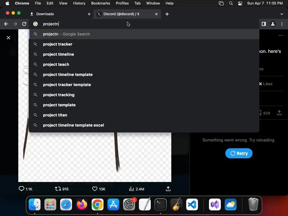288x216 pixels.
Task: Click the Google icon in address bar
Action: pos(35,24)
